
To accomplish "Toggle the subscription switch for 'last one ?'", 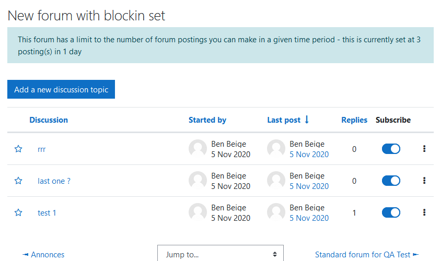I will (391, 181).
